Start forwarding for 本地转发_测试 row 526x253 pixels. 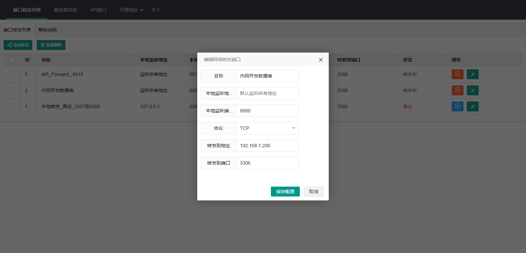click(457, 106)
